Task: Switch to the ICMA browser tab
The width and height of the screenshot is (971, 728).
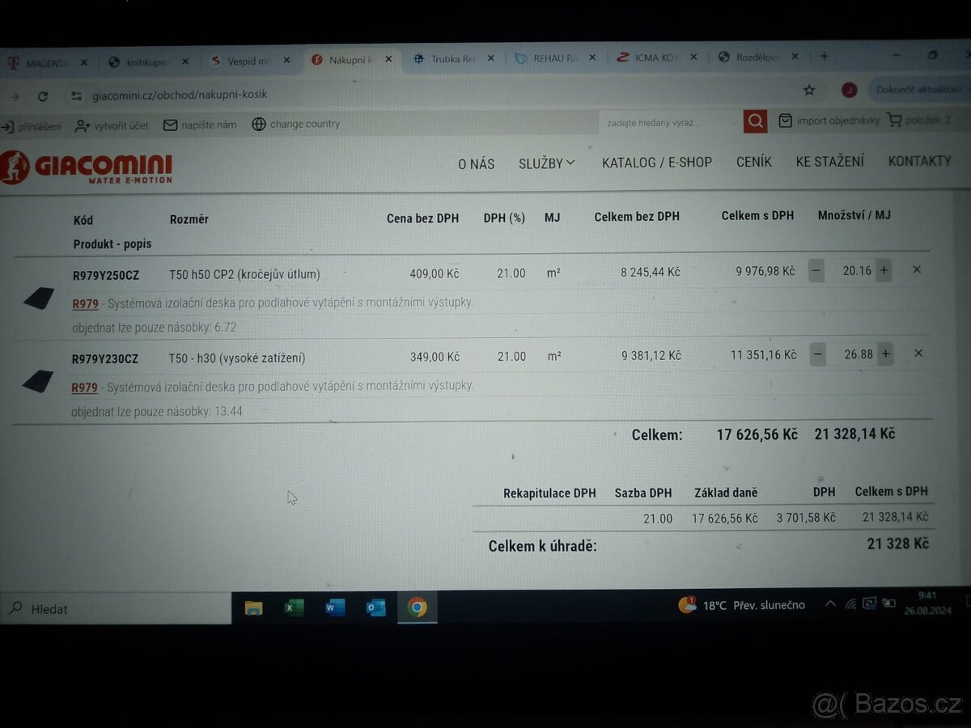Action: (655, 57)
